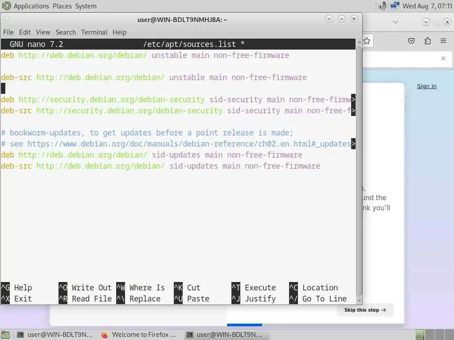Click the ^/ Go To Line shortcut label
The width and height of the screenshot is (454, 340).
coord(318,299)
